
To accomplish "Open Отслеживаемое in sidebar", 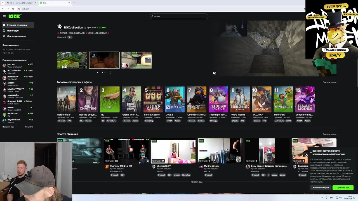I will pos(18,36).
